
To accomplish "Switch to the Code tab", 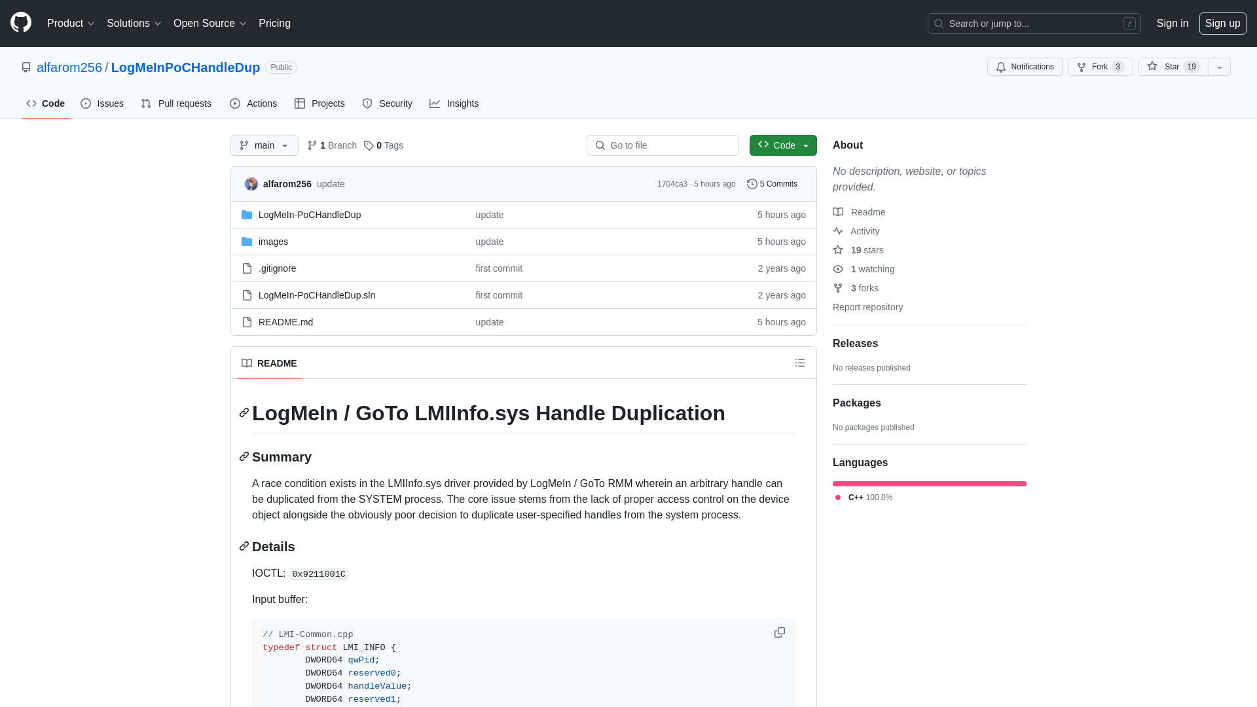I will 46,103.
